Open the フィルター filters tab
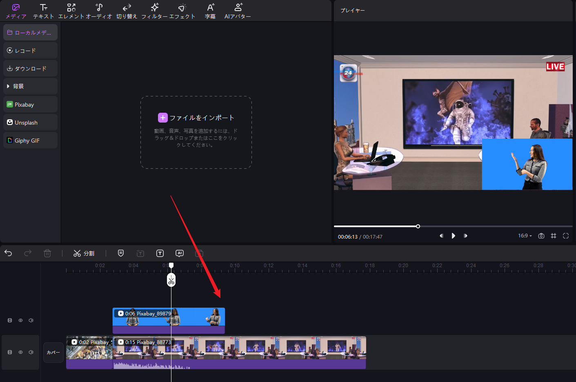This screenshot has width=576, height=382. (x=154, y=11)
